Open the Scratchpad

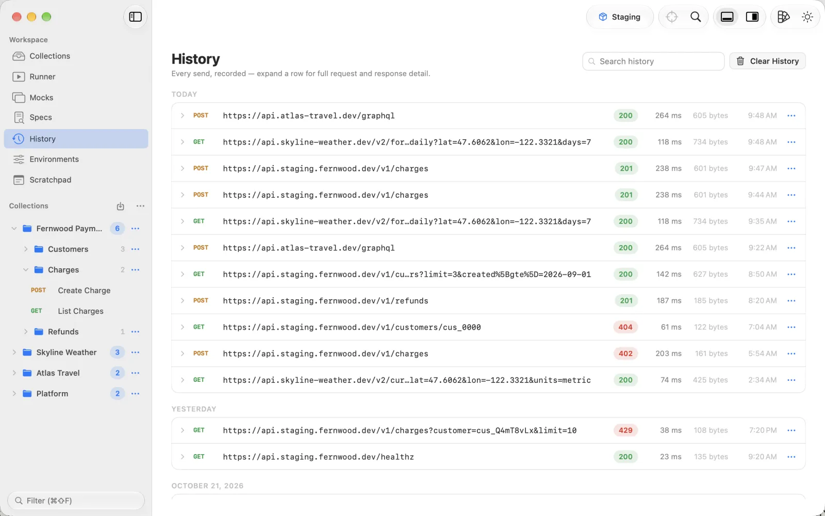(x=76, y=180)
